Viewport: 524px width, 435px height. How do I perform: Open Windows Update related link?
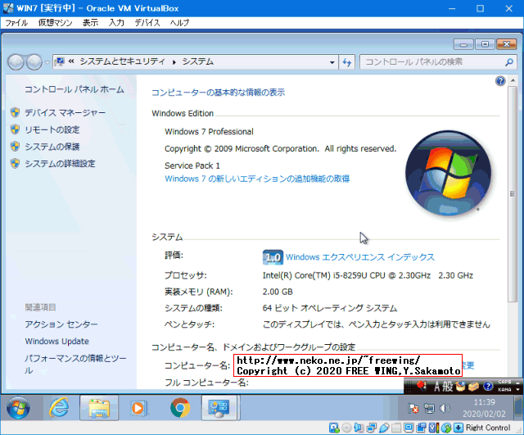point(56,341)
